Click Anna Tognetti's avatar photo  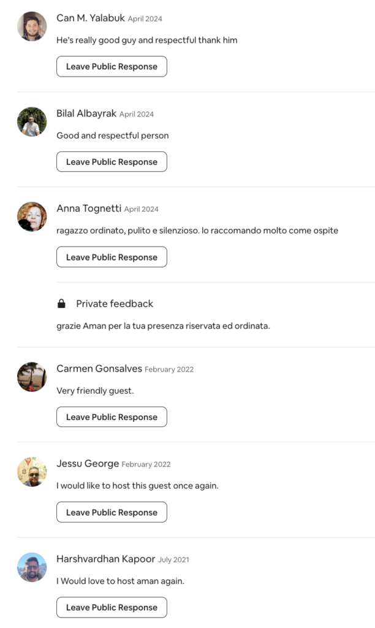pyautogui.click(x=32, y=217)
